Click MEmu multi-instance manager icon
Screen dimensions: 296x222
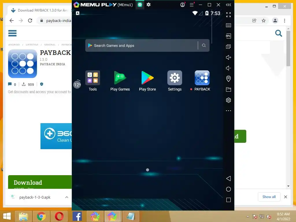coord(228,47)
